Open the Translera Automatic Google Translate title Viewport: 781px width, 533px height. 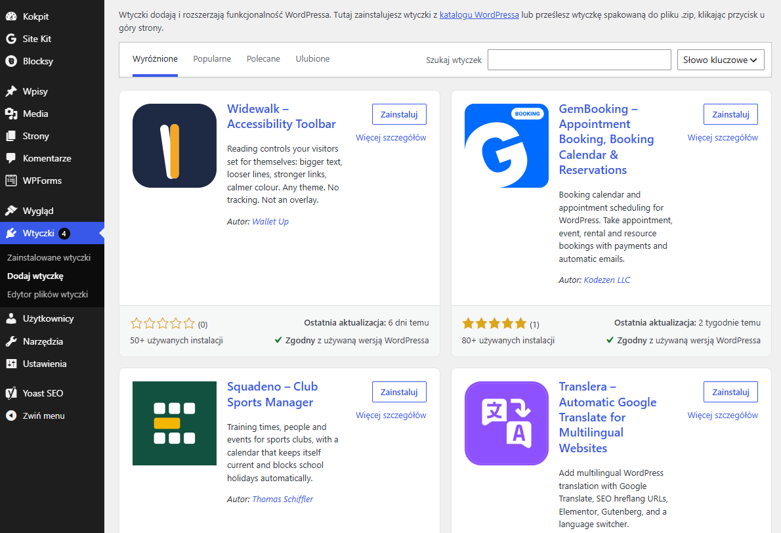[x=608, y=417]
